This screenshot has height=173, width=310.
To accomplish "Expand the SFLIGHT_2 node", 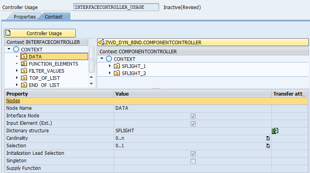I will click(x=110, y=73).
